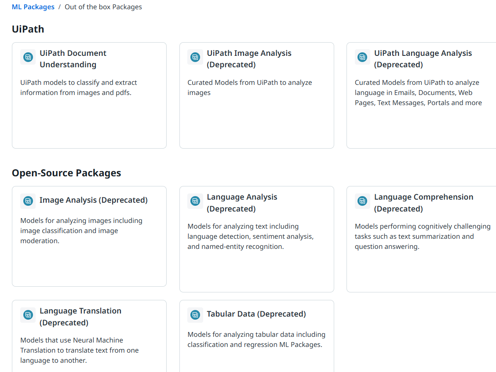Open the Image Analysis (Deprecated) open-source title
Viewport: 496px width, 372px height.
pyautogui.click(x=94, y=200)
